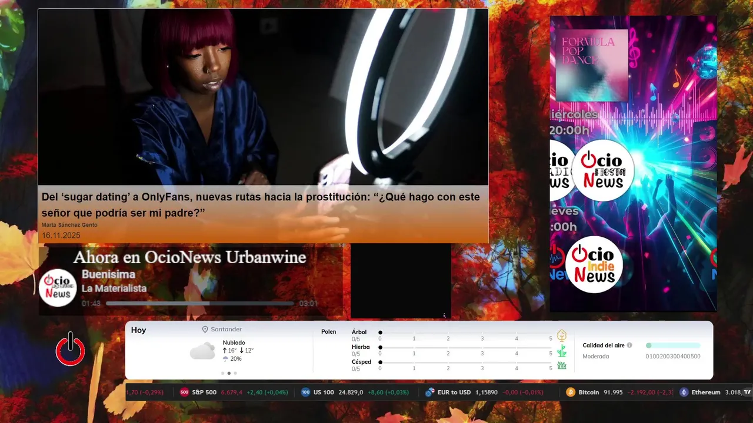Click the Bitcoin price 91.995
The height and width of the screenshot is (423, 753).
pos(614,392)
